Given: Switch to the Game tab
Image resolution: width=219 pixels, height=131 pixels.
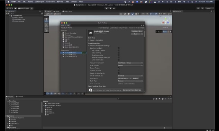Looking at the screenshot, I should pyautogui.click(x=57, y=11).
